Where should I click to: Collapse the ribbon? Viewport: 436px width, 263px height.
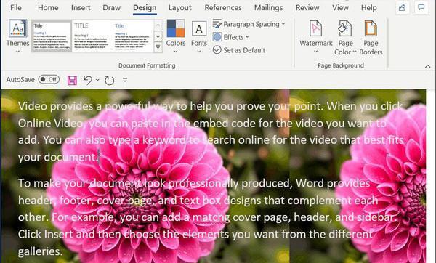(x=428, y=66)
